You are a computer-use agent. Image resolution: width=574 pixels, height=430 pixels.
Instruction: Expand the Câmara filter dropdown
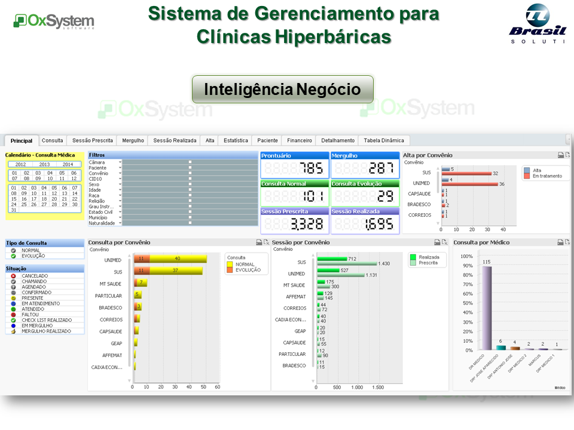[120, 162]
